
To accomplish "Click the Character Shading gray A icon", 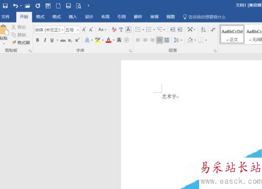I will click(x=119, y=40).
